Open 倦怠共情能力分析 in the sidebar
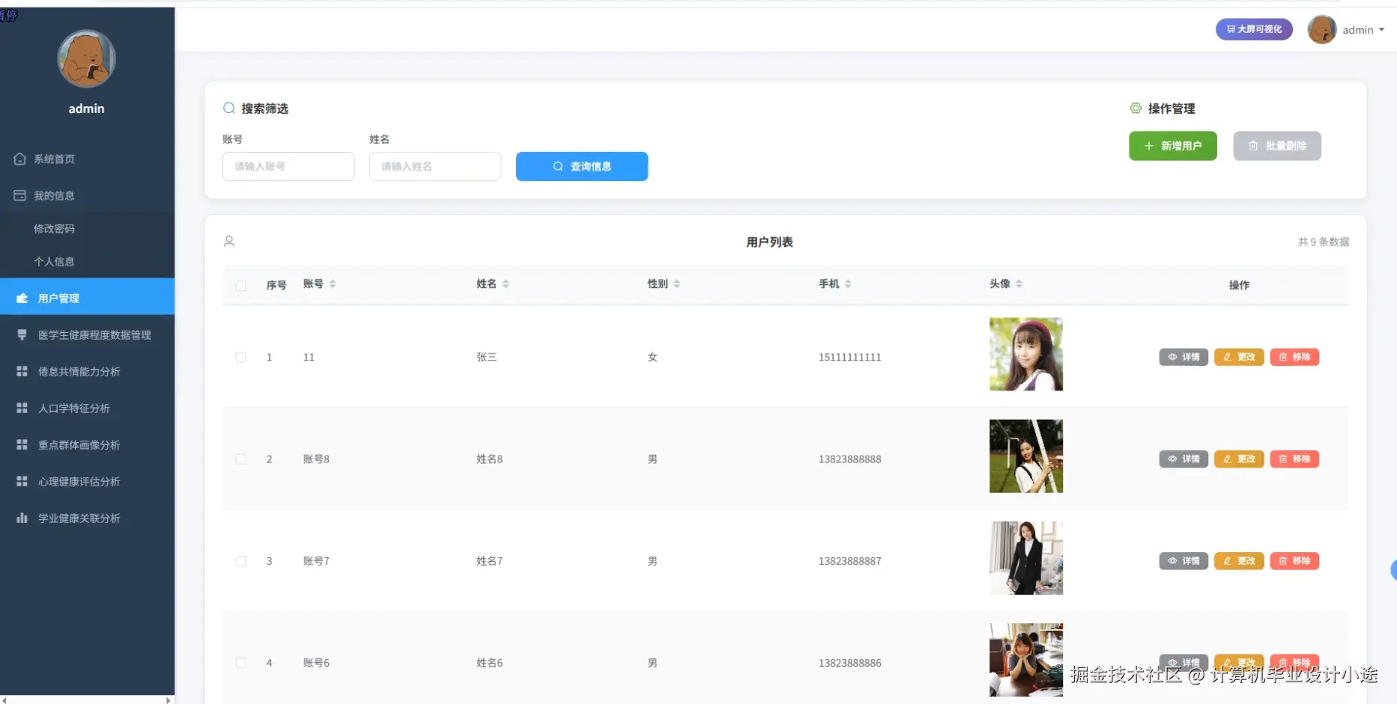This screenshot has height=704, width=1397. 87,371
